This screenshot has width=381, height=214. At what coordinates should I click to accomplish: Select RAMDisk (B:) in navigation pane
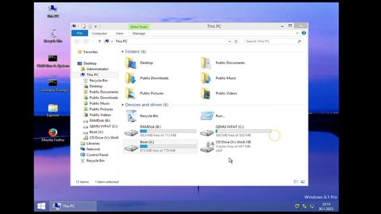pos(97,121)
